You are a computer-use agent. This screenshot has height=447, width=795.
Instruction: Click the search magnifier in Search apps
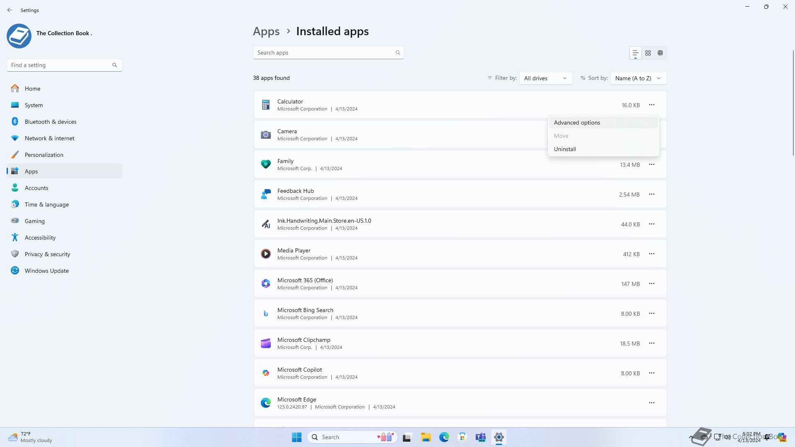point(397,53)
